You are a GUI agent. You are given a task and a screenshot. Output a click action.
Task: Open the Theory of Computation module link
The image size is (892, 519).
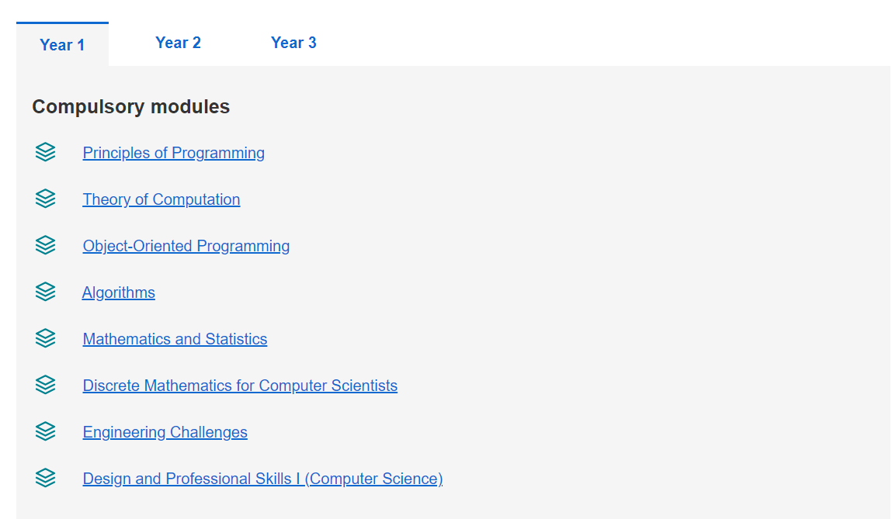(161, 199)
